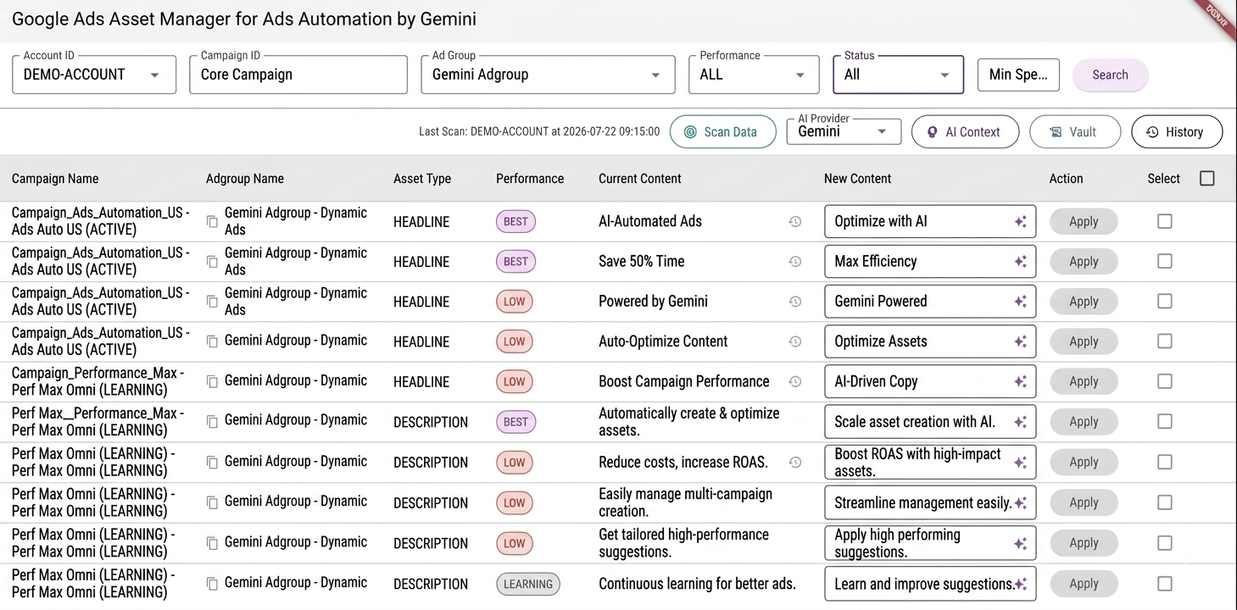The image size is (1237, 610).
Task: Select the Continuous learning row checkbox
Action: pyautogui.click(x=1165, y=584)
